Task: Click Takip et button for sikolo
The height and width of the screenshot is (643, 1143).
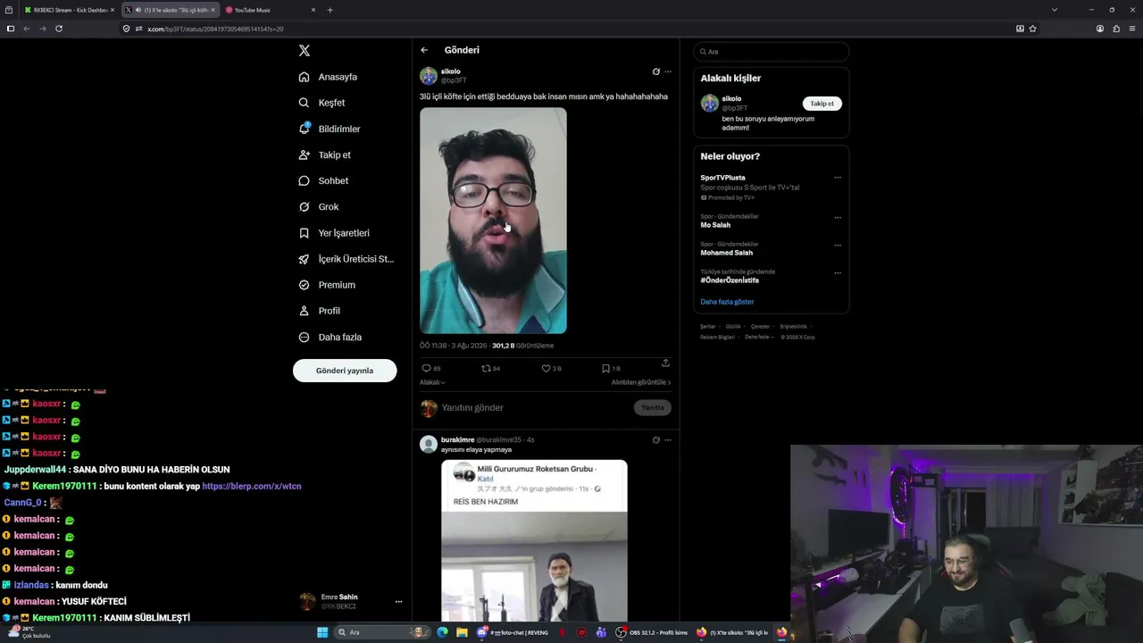Action: (822, 104)
